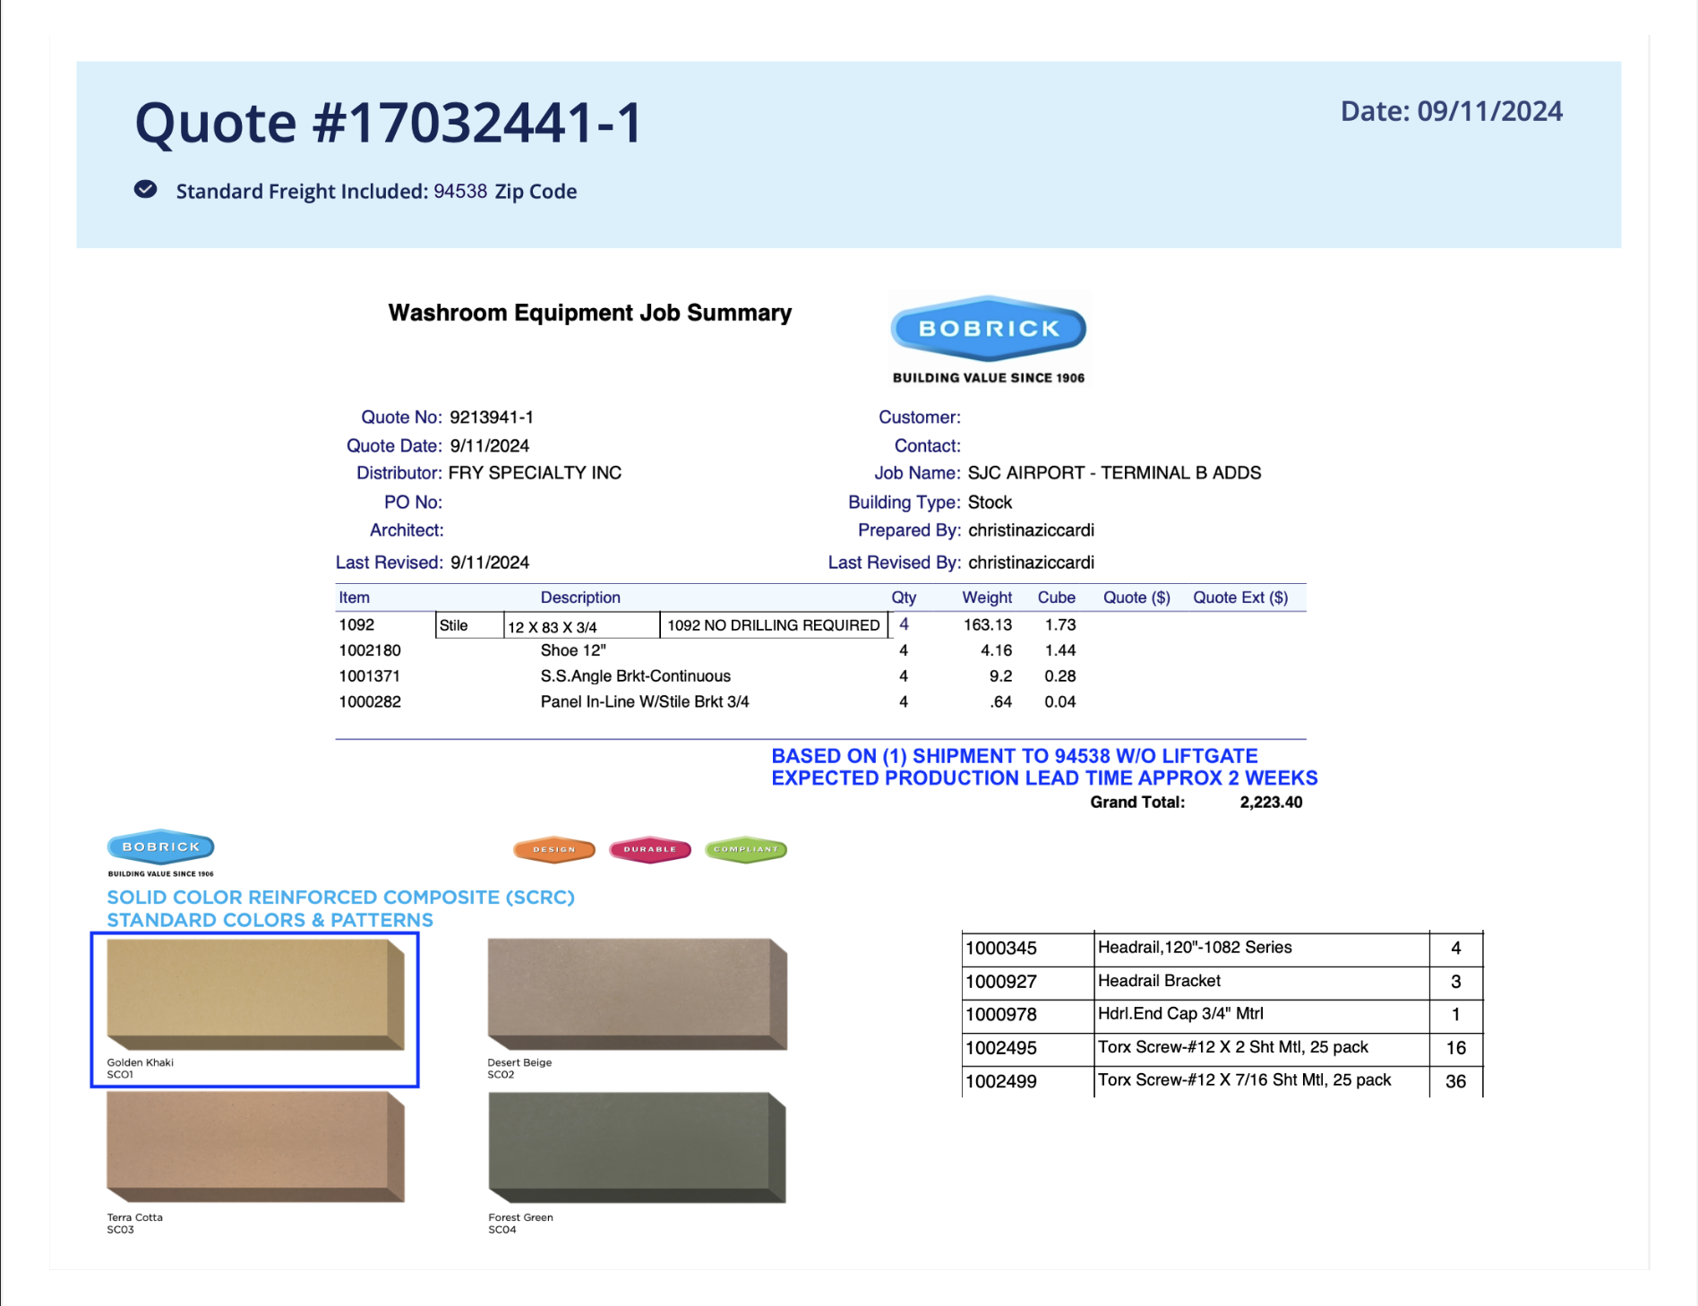Click the large Bobrick logo
This screenshot has height=1306, width=1698.
[x=988, y=329]
